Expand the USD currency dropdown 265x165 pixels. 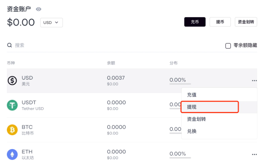pyautogui.click(x=51, y=23)
